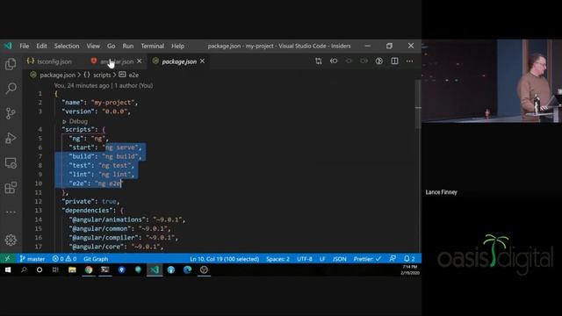Screen dimensions: 562x316
Task: Open the Windows Start menu
Action: (8, 269)
